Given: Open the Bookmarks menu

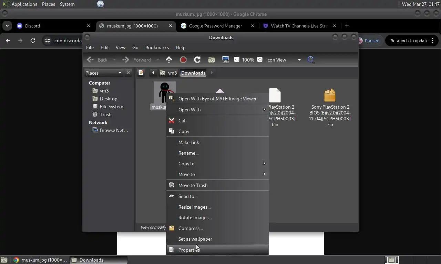Looking at the screenshot, I should (157, 47).
